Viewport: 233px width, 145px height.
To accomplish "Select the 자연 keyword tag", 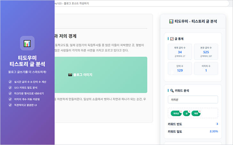I will [196, 113].
